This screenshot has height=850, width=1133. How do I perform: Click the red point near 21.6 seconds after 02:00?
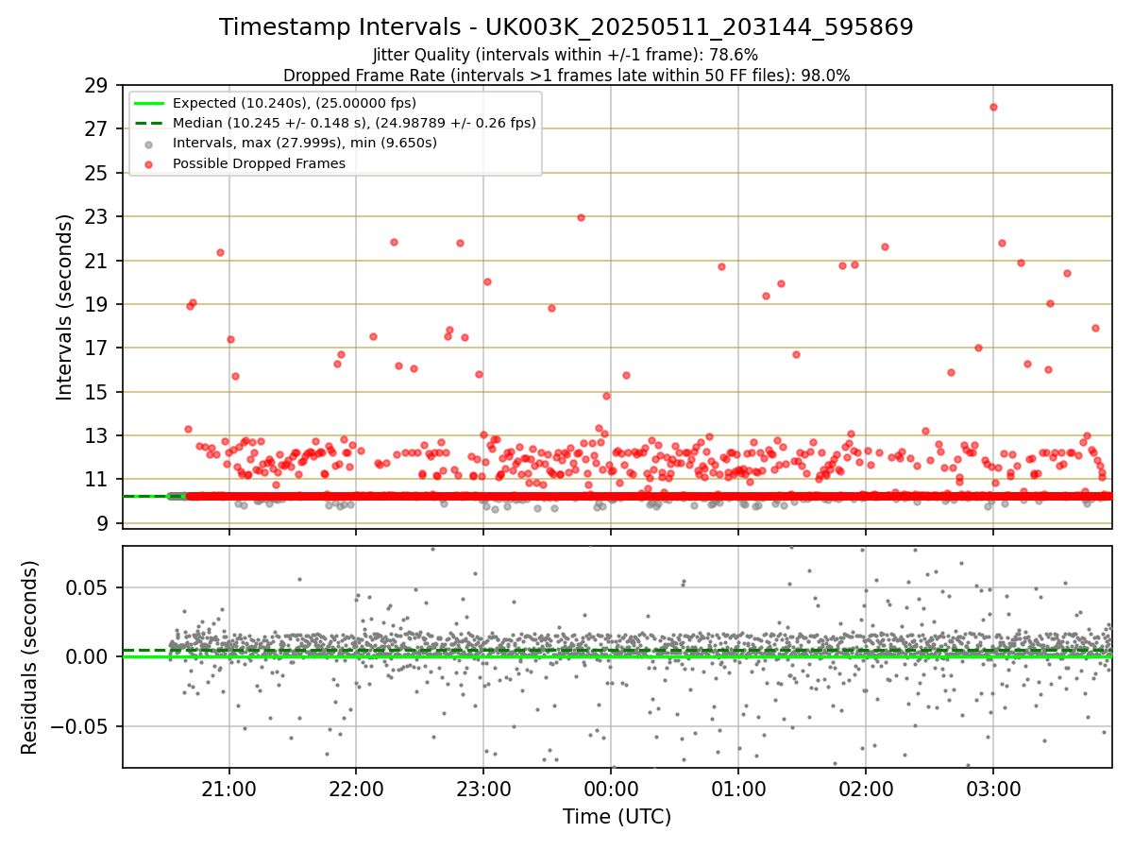[x=885, y=246]
